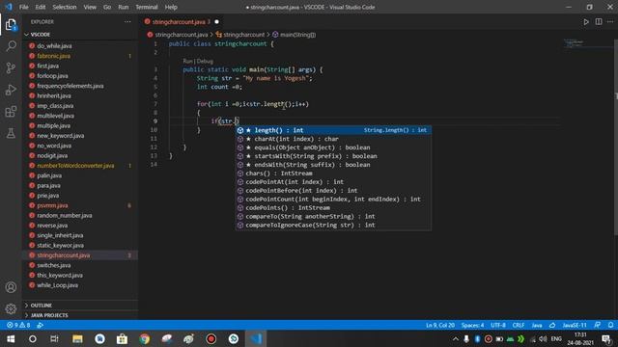The width and height of the screenshot is (618, 347).
Task: Open File Explorer from taskbar
Action: click(x=77, y=338)
